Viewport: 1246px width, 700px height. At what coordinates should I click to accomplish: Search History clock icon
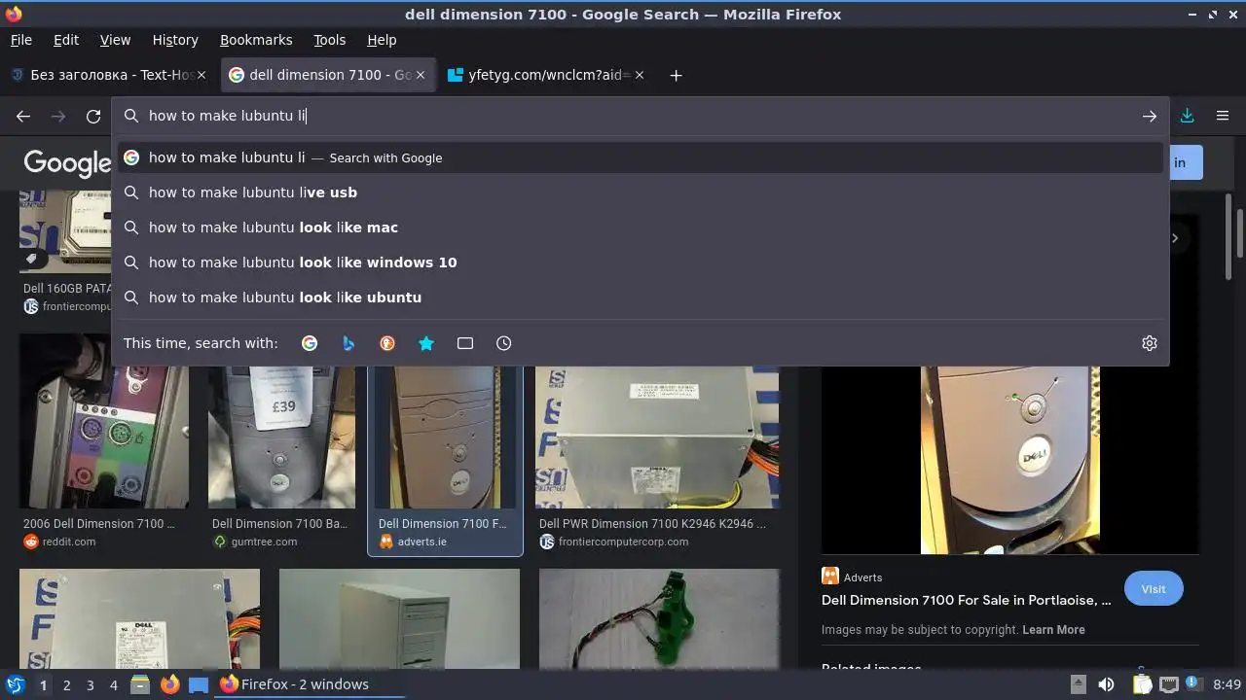503,343
